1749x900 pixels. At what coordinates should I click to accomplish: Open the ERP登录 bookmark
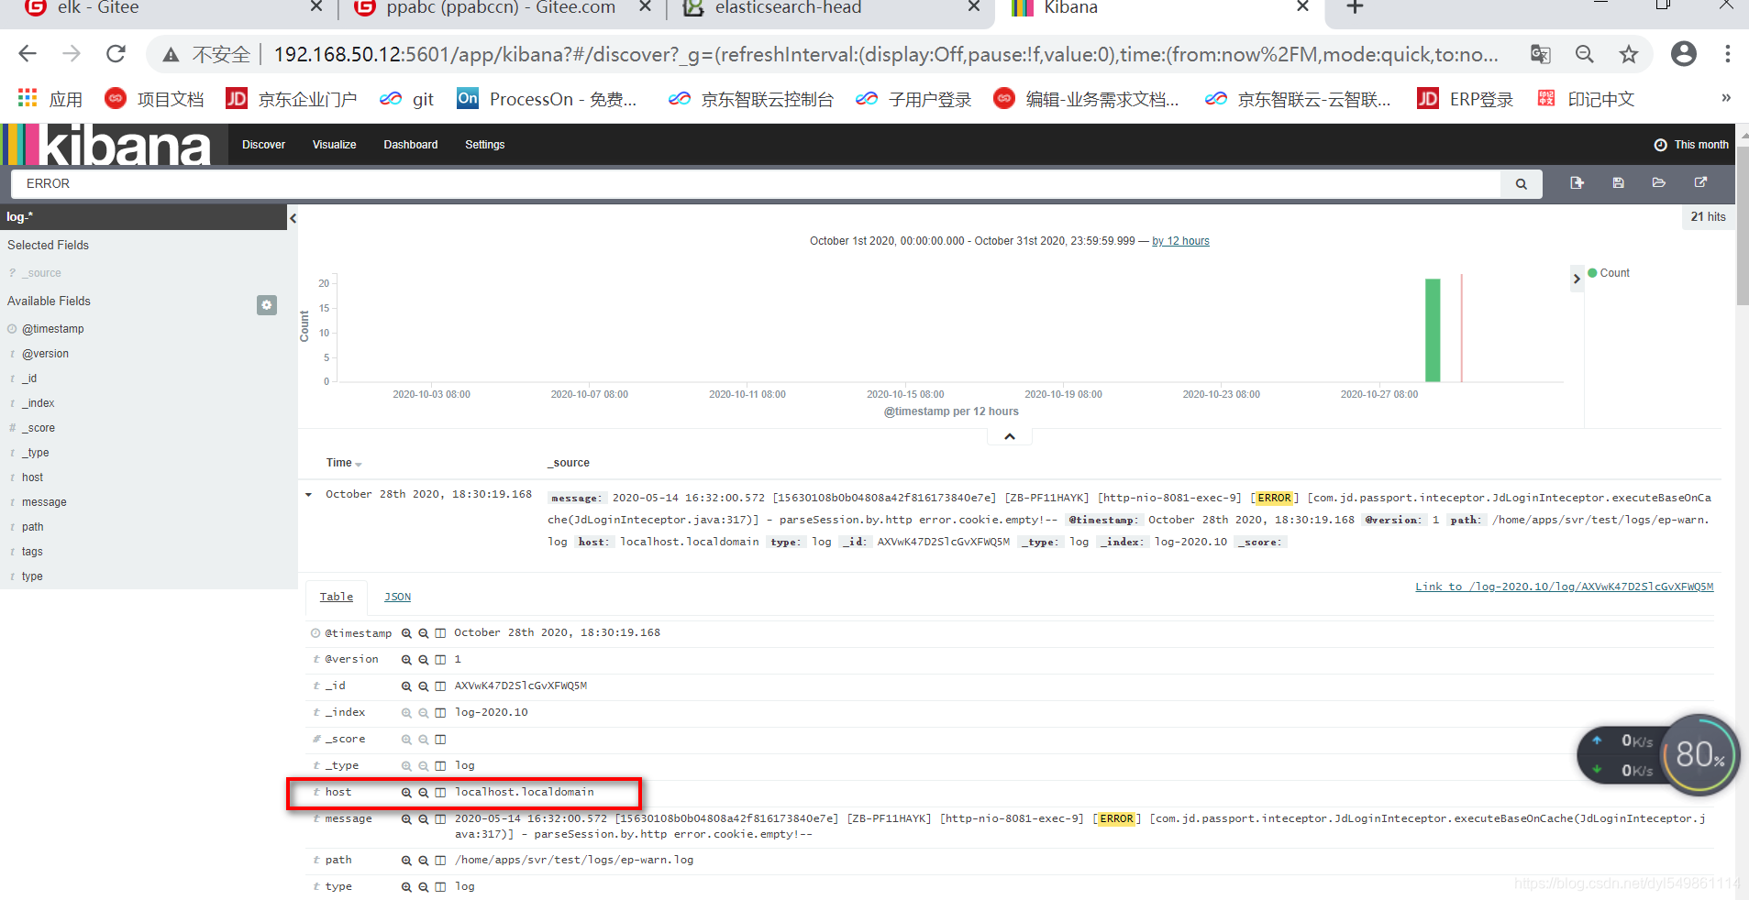pos(1465,98)
